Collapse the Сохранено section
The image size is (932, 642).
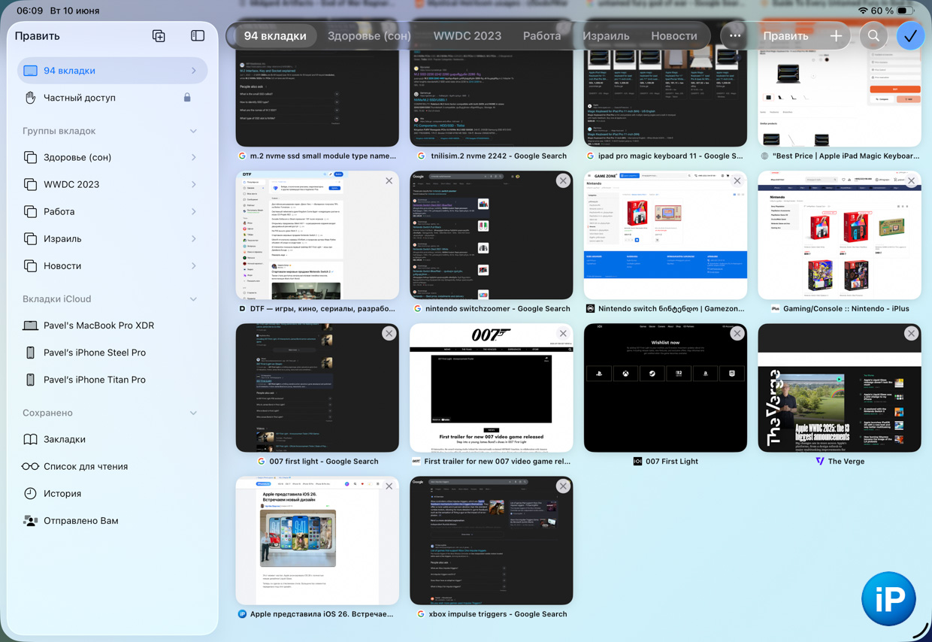pos(193,413)
